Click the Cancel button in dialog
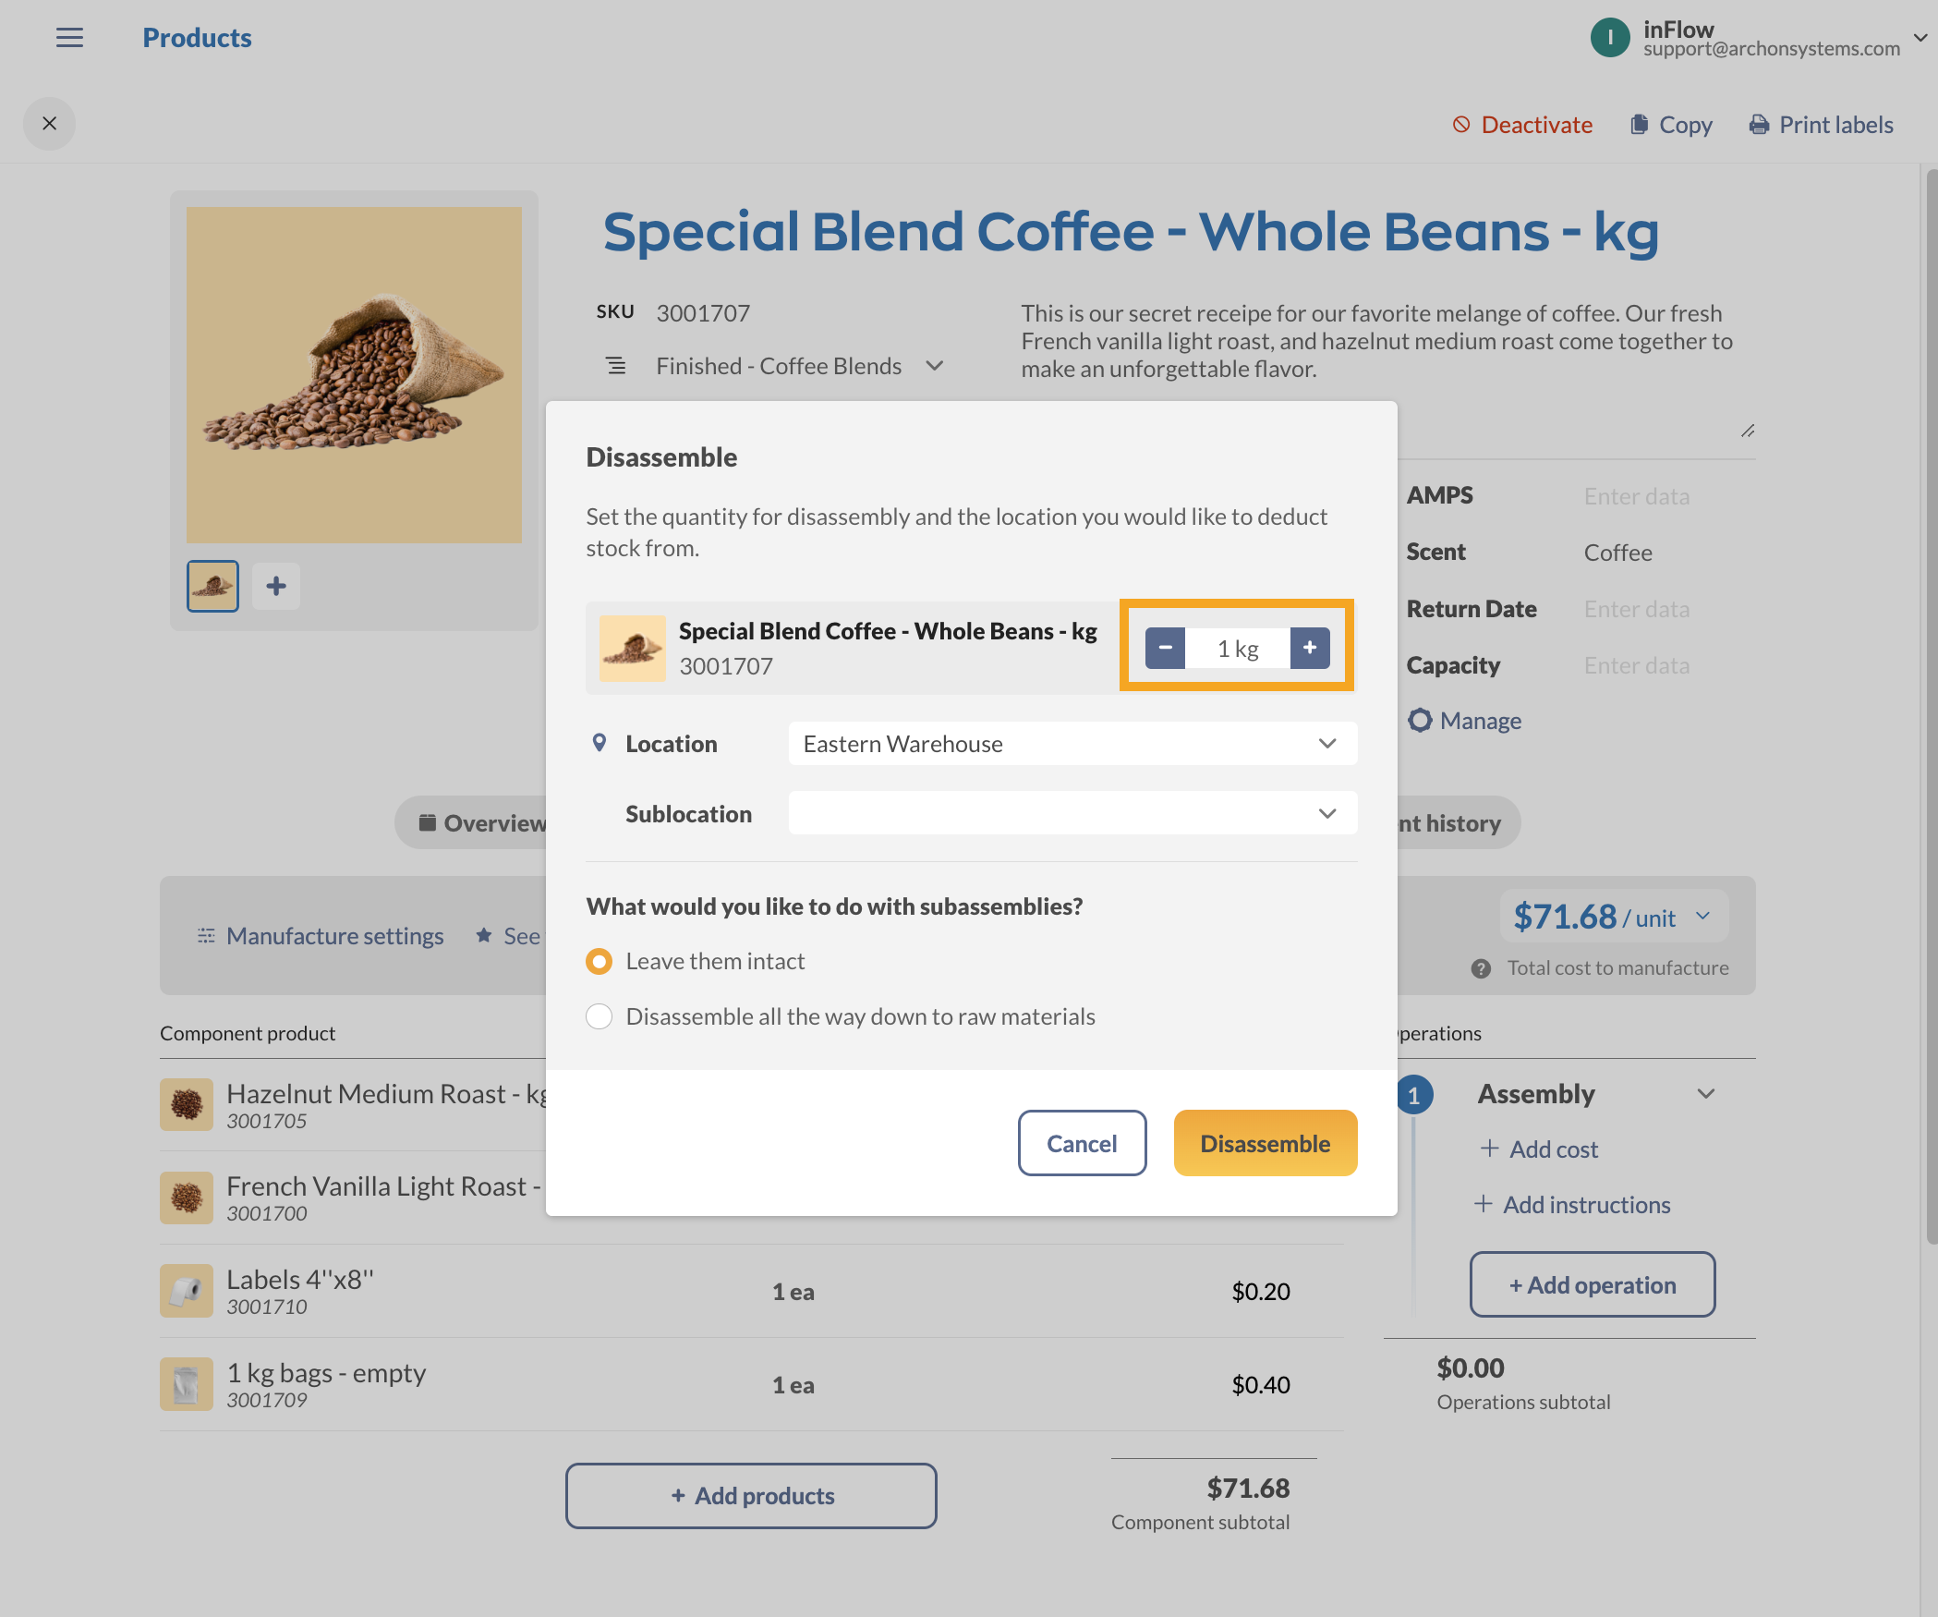1938x1617 pixels. point(1081,1144)
